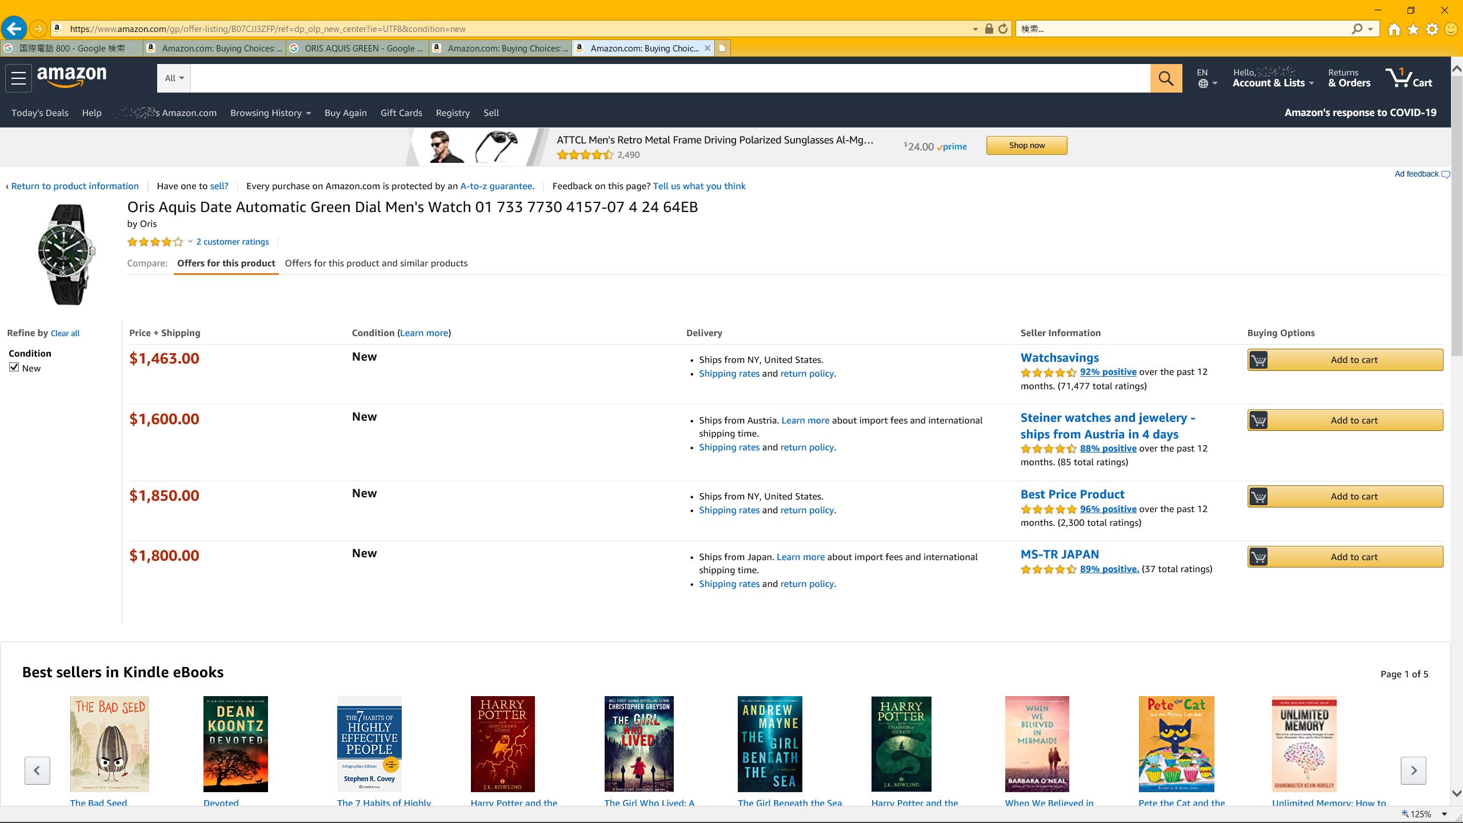The width and height of the screenshot is (1463, 823).
Task: Click Amazon's response to COVID-19 link
Action: [x=1360, y=113]
